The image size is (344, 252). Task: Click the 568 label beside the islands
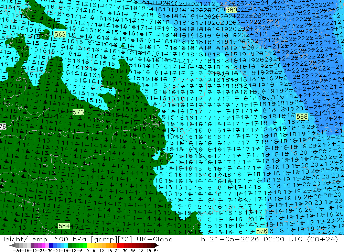tap(60, 34)
